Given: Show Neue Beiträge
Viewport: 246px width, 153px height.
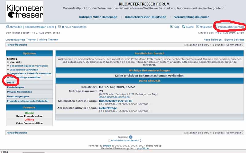Looking at the screenshot, I should [212, 40].
